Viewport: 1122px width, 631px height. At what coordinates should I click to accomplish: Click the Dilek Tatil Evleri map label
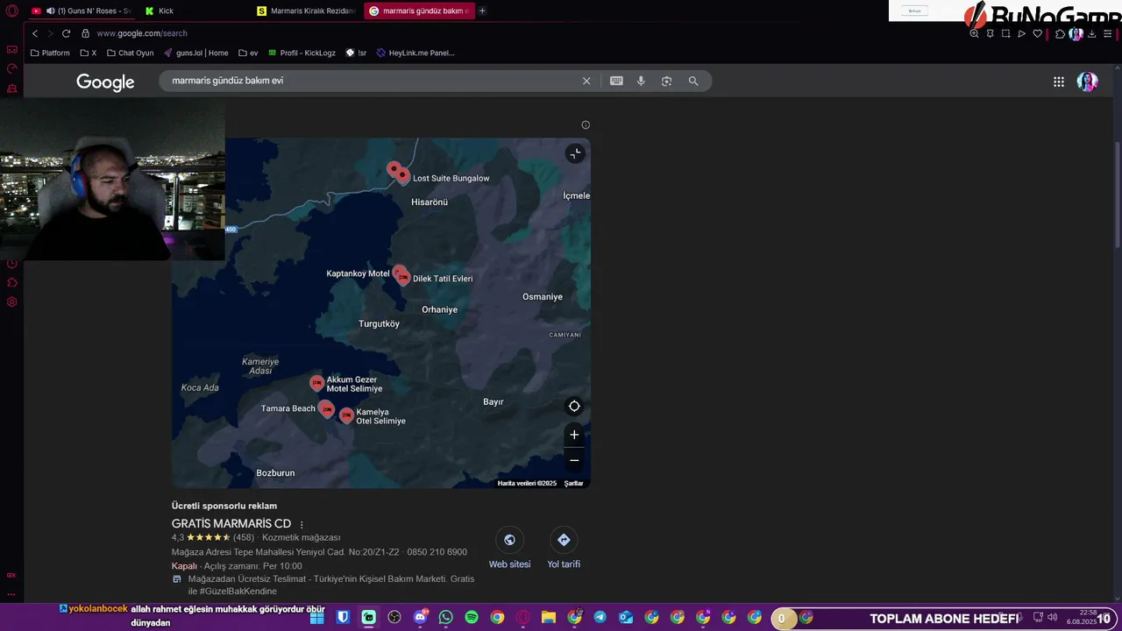coord(443,279)
